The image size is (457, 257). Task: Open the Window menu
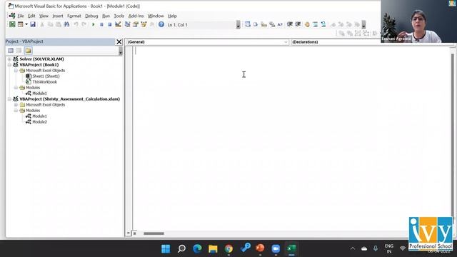pyautogui.click(x=156, y=16)
